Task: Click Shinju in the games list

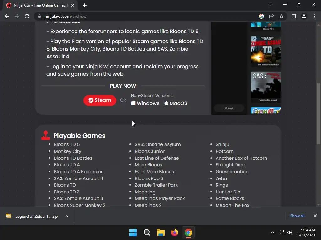Action: click(x=222, y=144)
